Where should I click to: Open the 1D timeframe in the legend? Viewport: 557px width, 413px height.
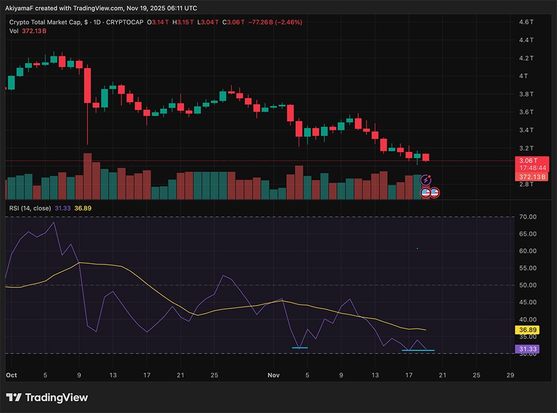pyautogui.click(x=96, y=22)
